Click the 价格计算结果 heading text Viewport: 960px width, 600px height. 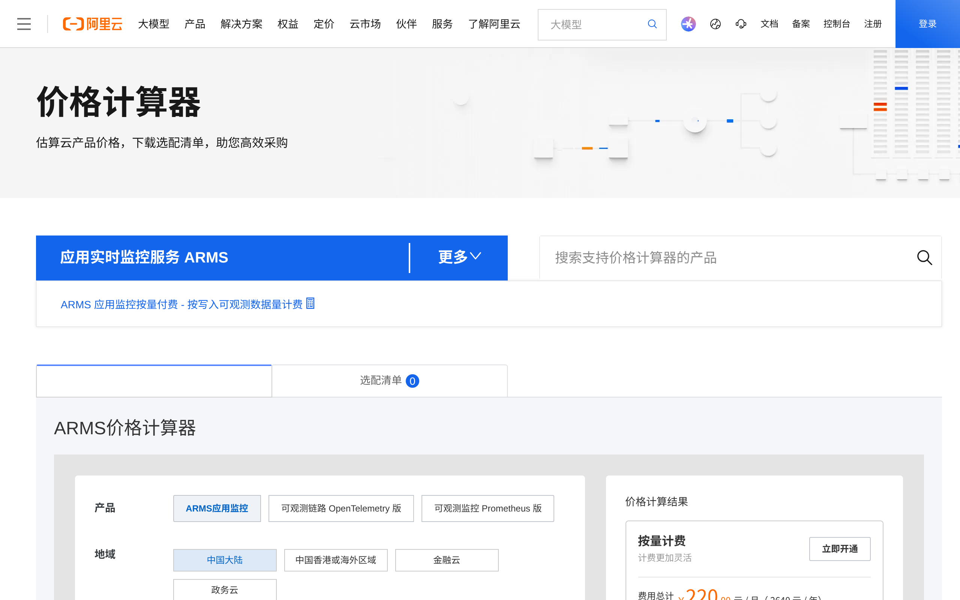point(657,502)
